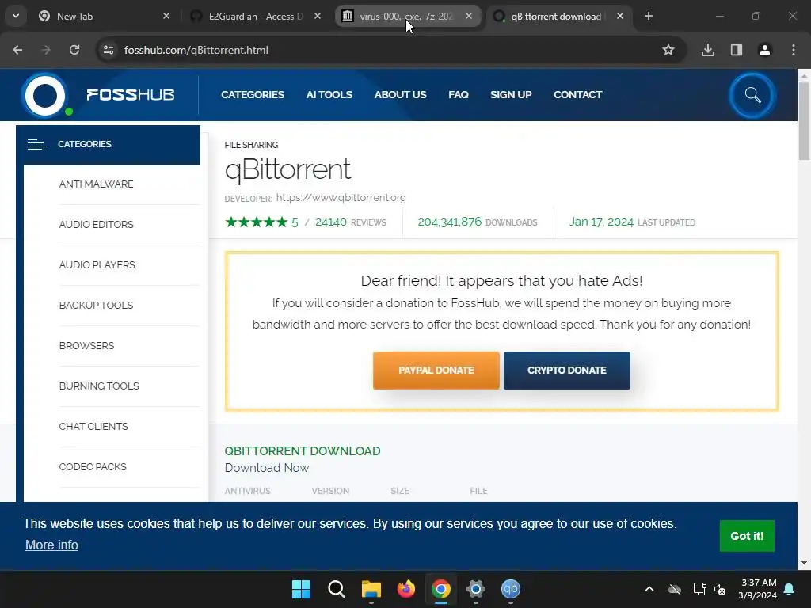The width and height of the screenshot is (811, 608).
Task: Click the page vertical scrollbar thumb
Action: 804,121
